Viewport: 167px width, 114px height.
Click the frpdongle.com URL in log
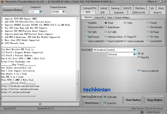(16, 61)
